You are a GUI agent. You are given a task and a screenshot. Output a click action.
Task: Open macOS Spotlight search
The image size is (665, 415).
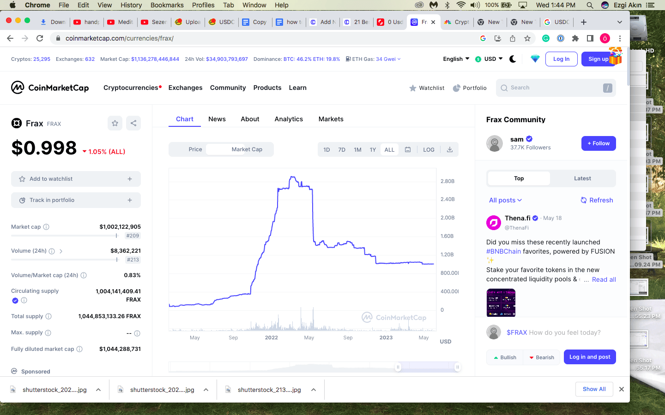[x=590, y=5]
